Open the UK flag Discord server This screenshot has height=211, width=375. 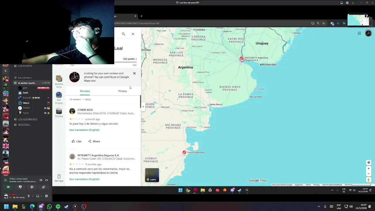[6, 146]
